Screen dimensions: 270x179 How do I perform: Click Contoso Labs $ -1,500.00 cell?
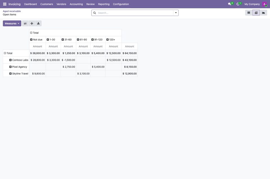pos(68,60)
